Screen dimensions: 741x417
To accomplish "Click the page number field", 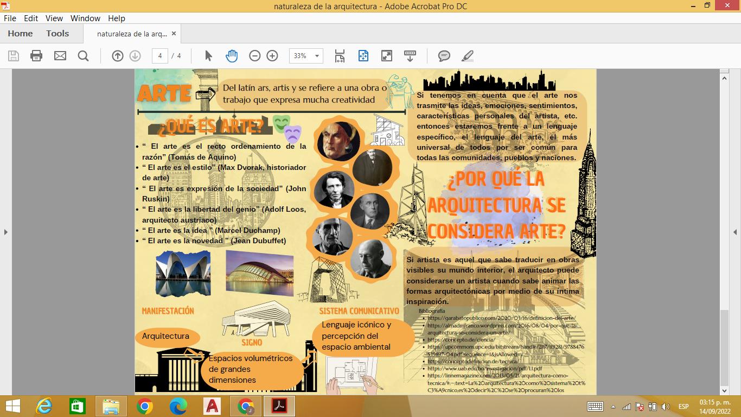I will coord(159,55).
